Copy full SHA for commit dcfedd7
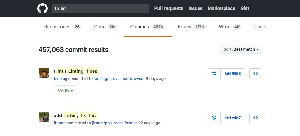This screenshot has width=300, height=136. (x=214, y=118)
